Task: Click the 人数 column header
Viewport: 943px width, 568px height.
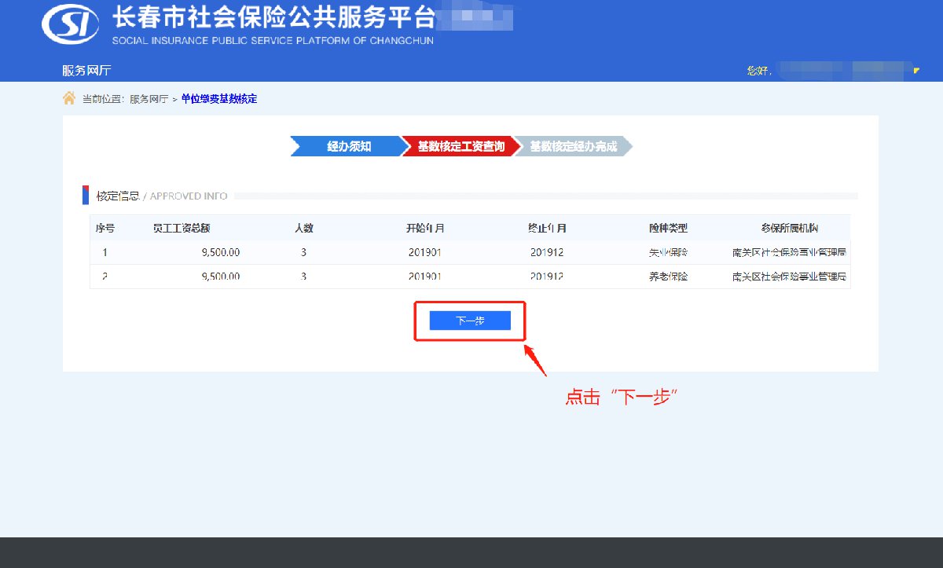Action: [303, 229]
